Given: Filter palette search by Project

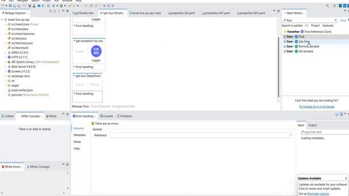Looking at the screenshot, I should click(315, 26).
